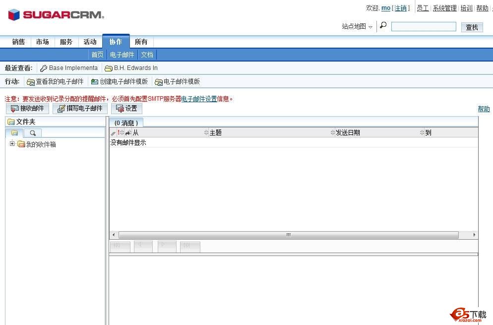Open recently viewed B.H. Edwards In item
This screenshot has height=325, width=493.
131,68
